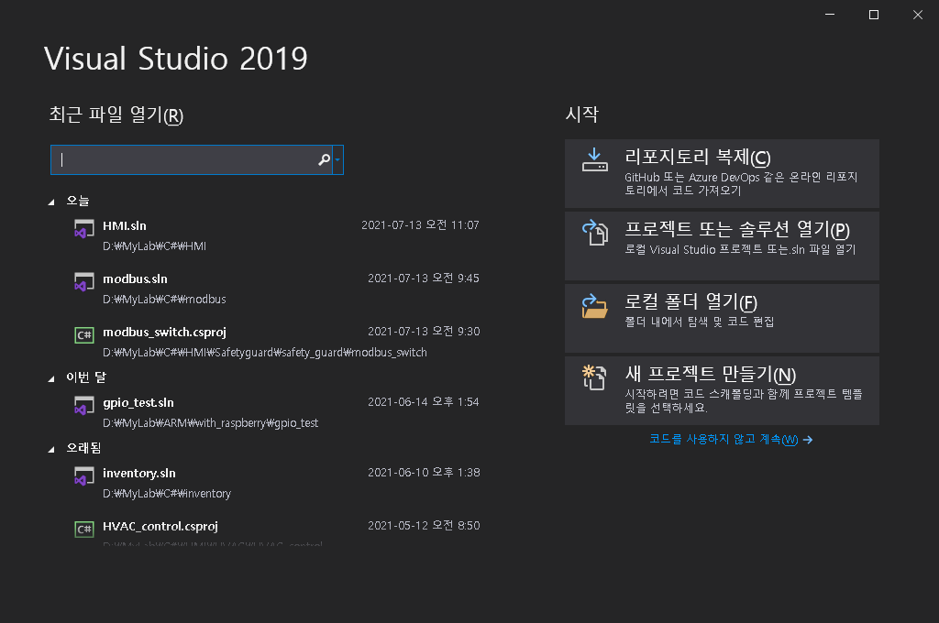Click timestamp 2021-07-13 오전 11:07
Screen dimensions: 939x623
click(x=420, y=225)
